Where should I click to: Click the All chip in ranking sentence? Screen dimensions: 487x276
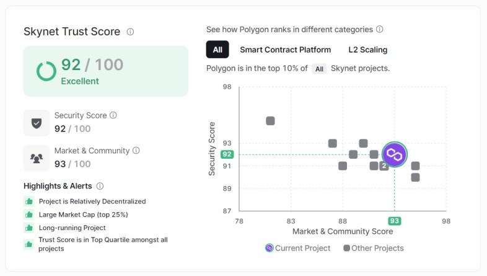pos(319,69)
